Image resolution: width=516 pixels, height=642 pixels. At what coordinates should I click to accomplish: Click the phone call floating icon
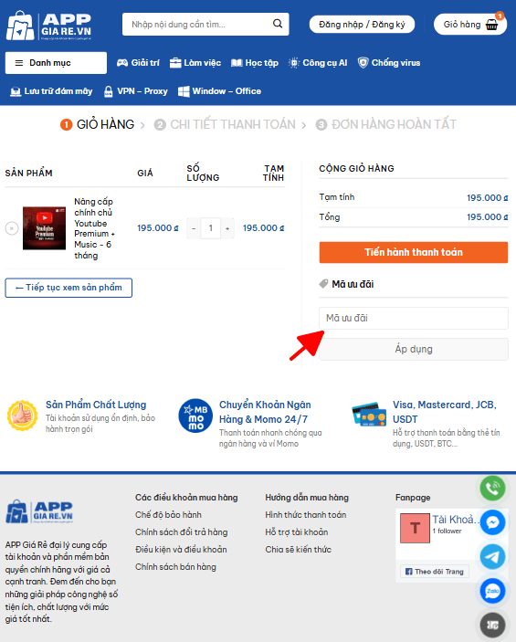coord(492,488)
